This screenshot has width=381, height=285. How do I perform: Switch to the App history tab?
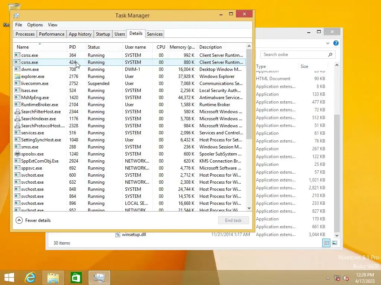[x=80, y=34]
